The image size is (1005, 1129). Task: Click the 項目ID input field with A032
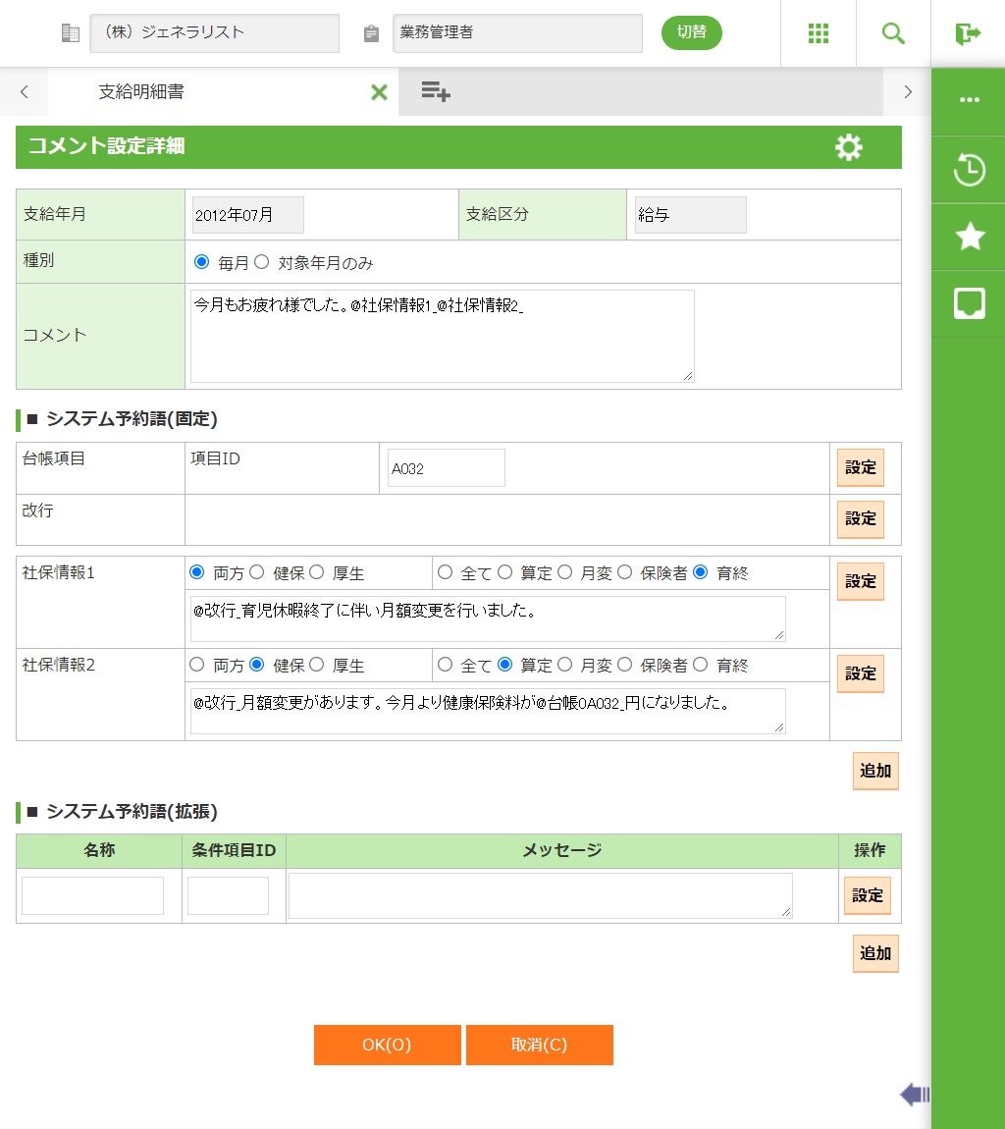click(446, 468)
